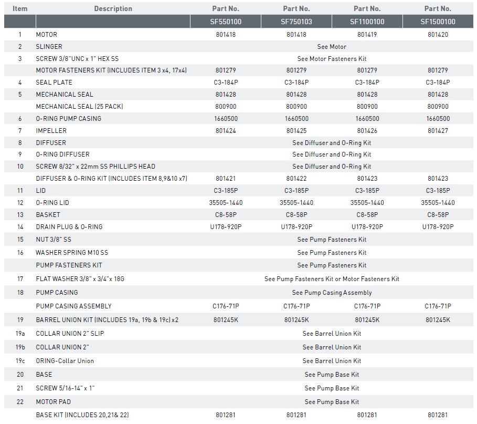Image resolution: width=477 pixels, height=424 pixels.
Task: Click motor part number 801419
Action: coord(367,35)
